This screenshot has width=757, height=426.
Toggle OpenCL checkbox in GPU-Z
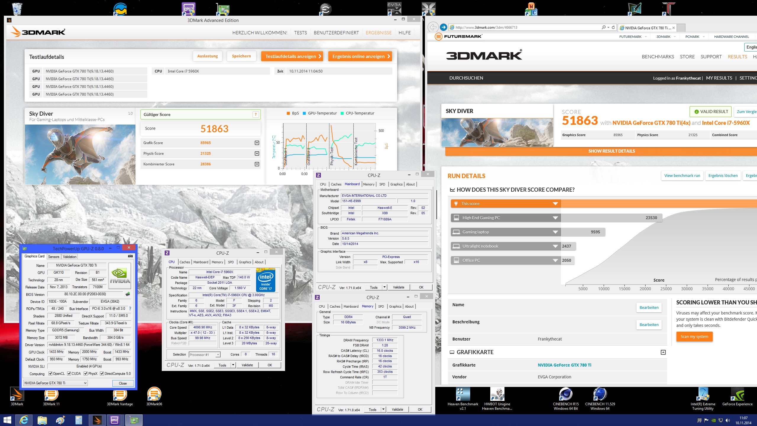pos(50,374)
